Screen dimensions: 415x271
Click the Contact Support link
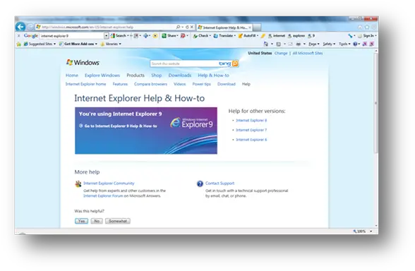point(219,183)
